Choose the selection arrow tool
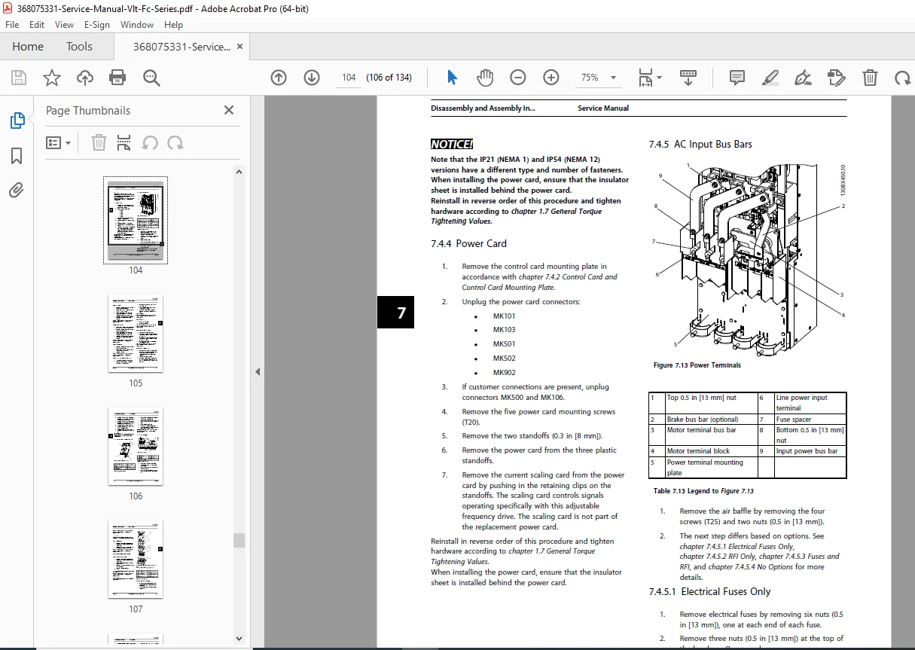The width and height of the screenshot is (915, 650). [452, 78]
